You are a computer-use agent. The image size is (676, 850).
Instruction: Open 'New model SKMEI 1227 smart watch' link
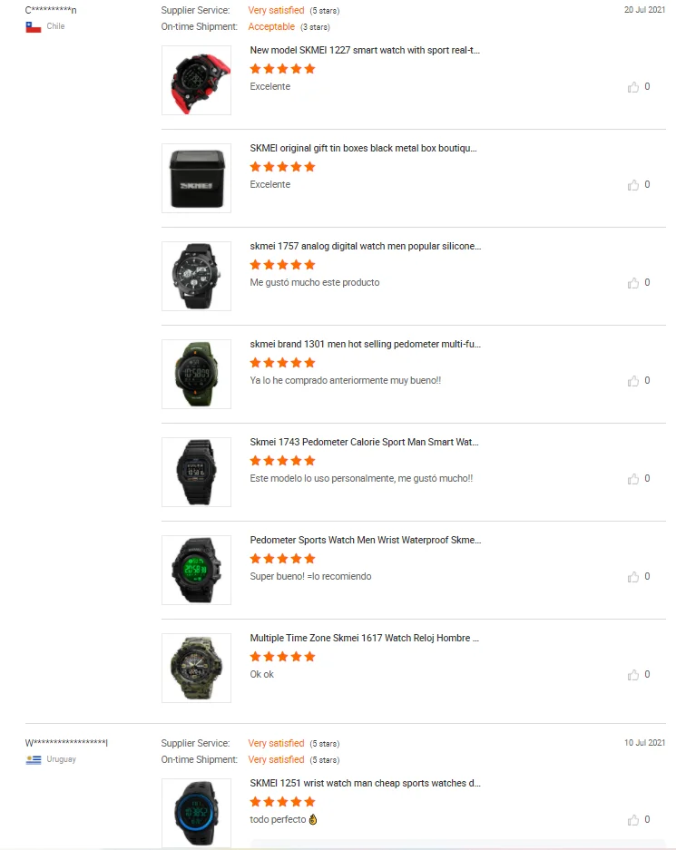[365, 51]
